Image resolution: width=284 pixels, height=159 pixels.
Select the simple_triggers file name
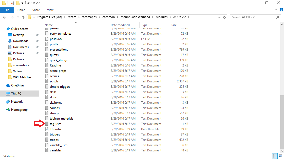pos(60,87)
